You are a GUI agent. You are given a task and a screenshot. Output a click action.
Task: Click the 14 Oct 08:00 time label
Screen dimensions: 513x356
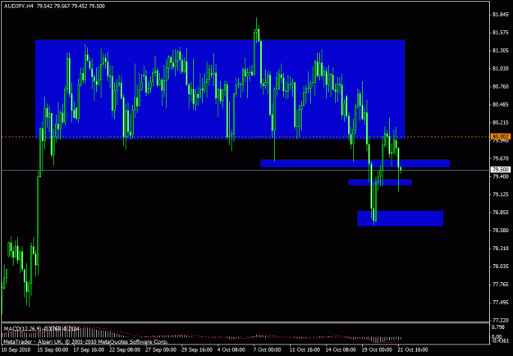coord(341,349)
